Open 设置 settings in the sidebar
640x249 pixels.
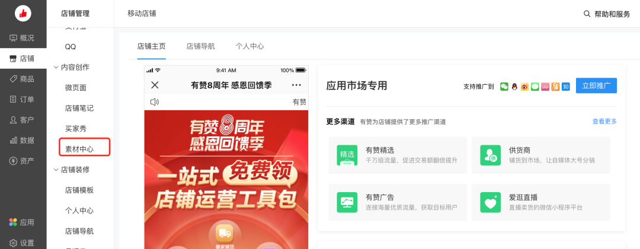click(x=23, y=243)
